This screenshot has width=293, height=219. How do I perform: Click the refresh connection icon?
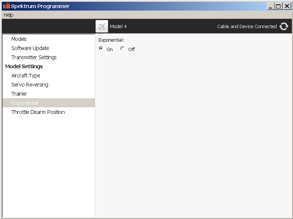284,26
